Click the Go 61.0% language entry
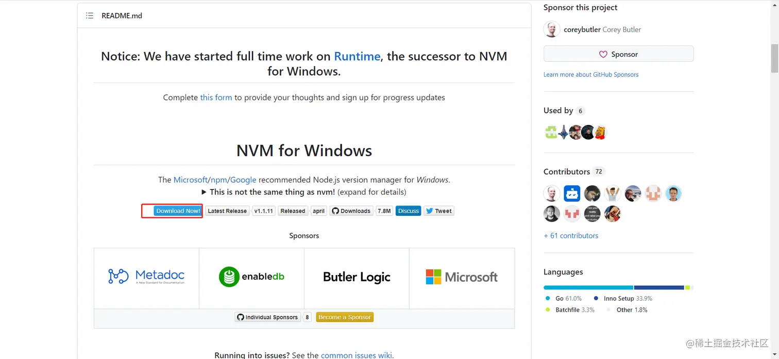The height and width of the screenshot is (359, 779). click(564, 298)
